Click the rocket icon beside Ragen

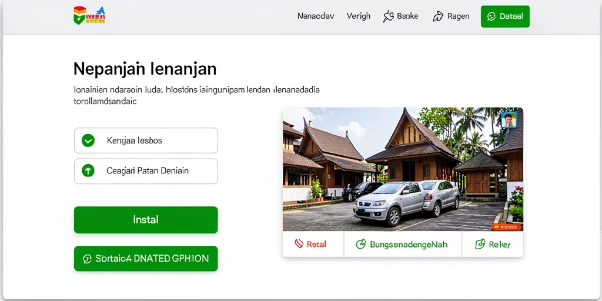click(x=437, y=16)
